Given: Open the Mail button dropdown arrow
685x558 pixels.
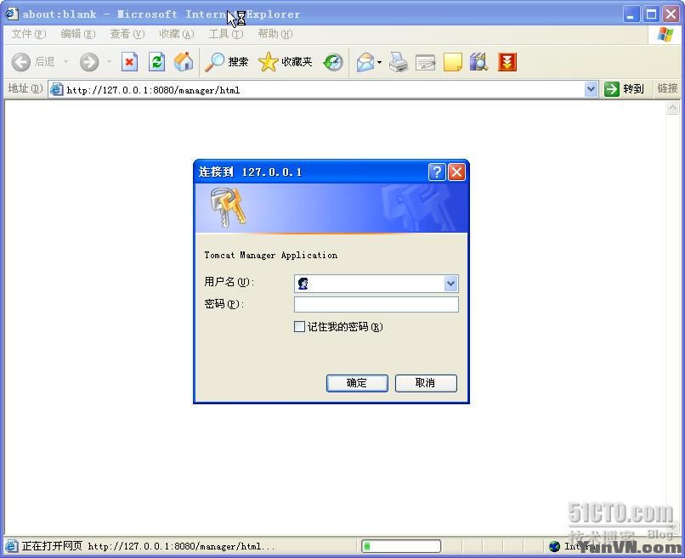Looking at the screenshot, I should 379,63.
